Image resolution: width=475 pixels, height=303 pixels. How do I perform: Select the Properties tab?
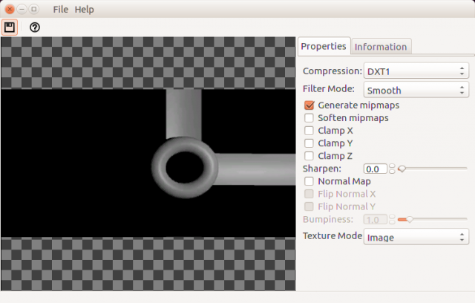[324, 46]
